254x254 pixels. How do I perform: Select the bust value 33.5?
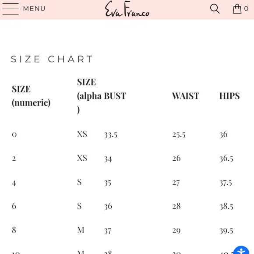coord(111,135)
